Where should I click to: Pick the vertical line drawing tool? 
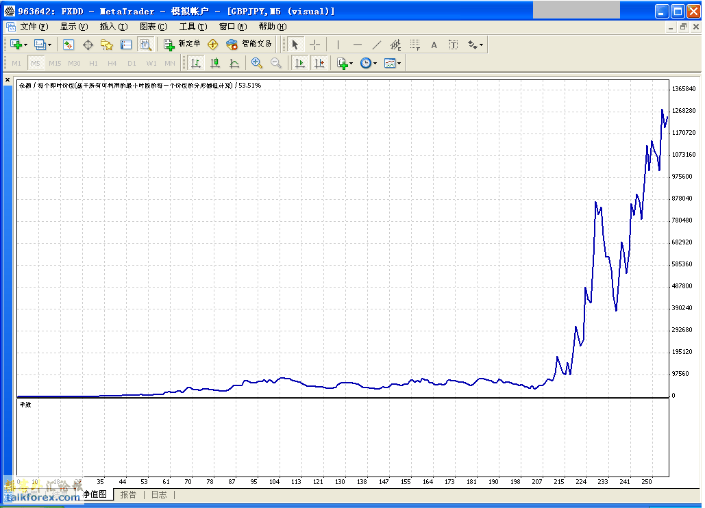click(x=338, y=45)
